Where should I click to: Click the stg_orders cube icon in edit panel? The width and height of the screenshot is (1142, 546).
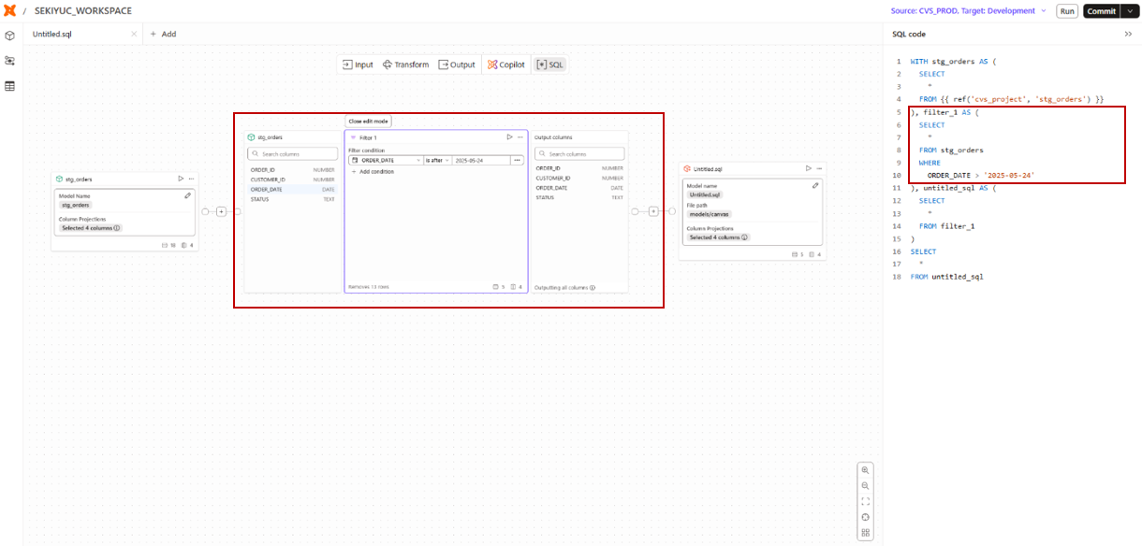tap(252, 137)
